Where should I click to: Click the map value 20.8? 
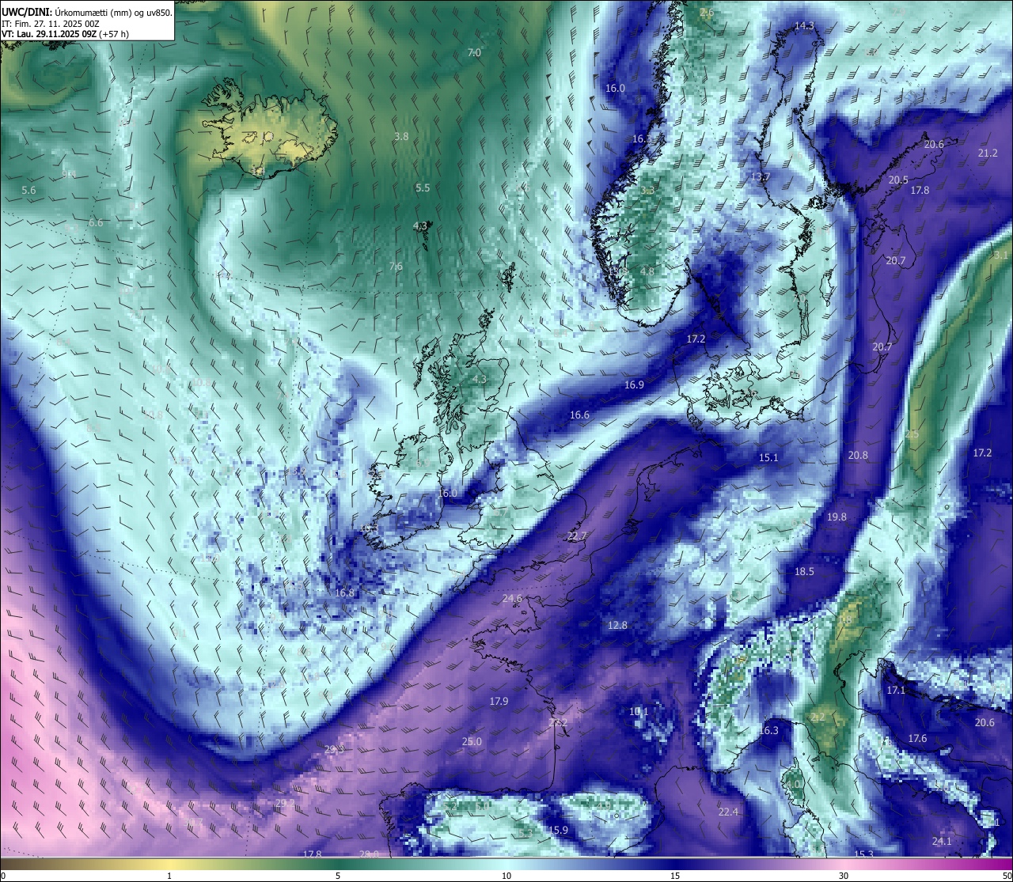tap(858, 456)
